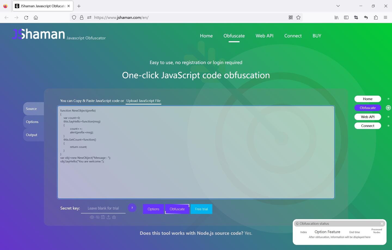The height and width of the screenshot is (250, 392).
Task: Hide secret key with crossed-eye icon
Action: tap(97, 217)
